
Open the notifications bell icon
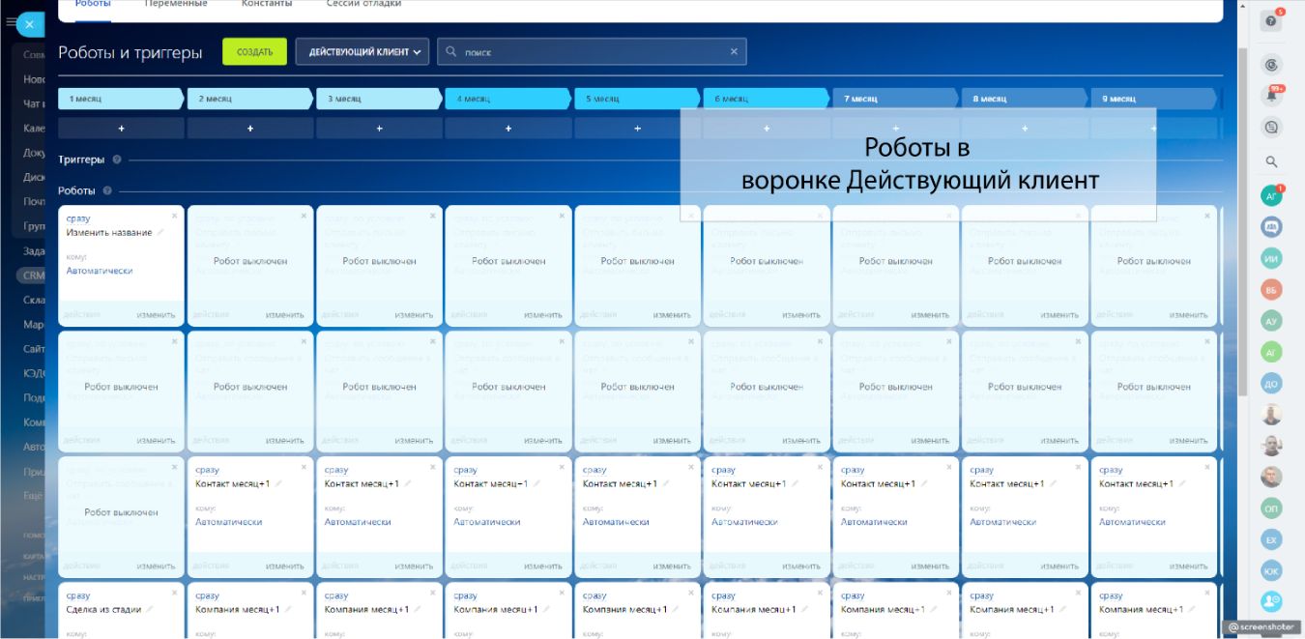[x=1272, y=96]
